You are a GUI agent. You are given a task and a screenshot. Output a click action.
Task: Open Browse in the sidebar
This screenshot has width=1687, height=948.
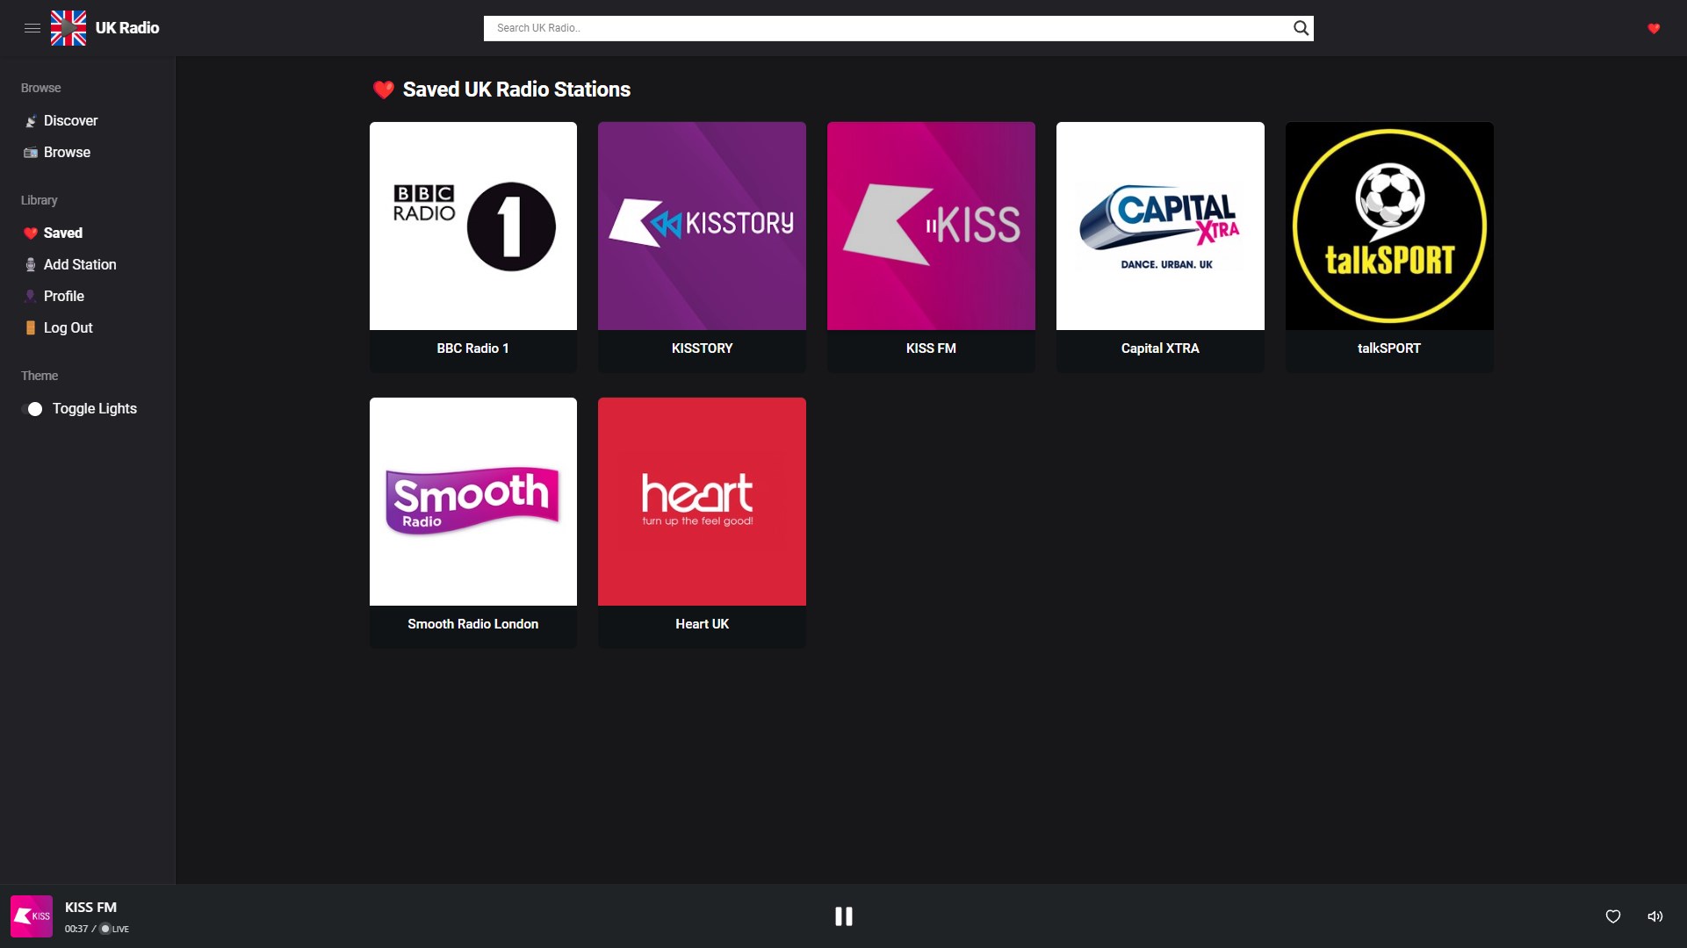[x=67, y=153]
